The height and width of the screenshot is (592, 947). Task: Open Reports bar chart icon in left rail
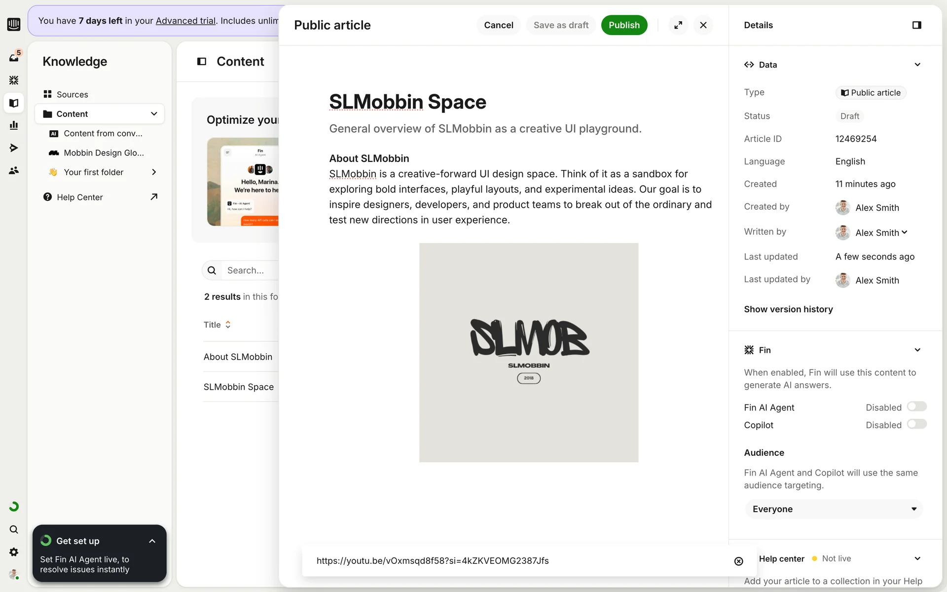(14, 125)
